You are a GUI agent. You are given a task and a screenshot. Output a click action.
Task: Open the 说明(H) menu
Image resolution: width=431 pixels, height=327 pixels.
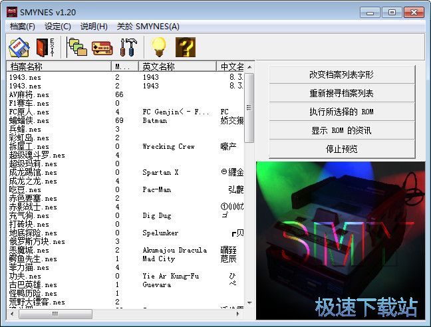point(94,27)
